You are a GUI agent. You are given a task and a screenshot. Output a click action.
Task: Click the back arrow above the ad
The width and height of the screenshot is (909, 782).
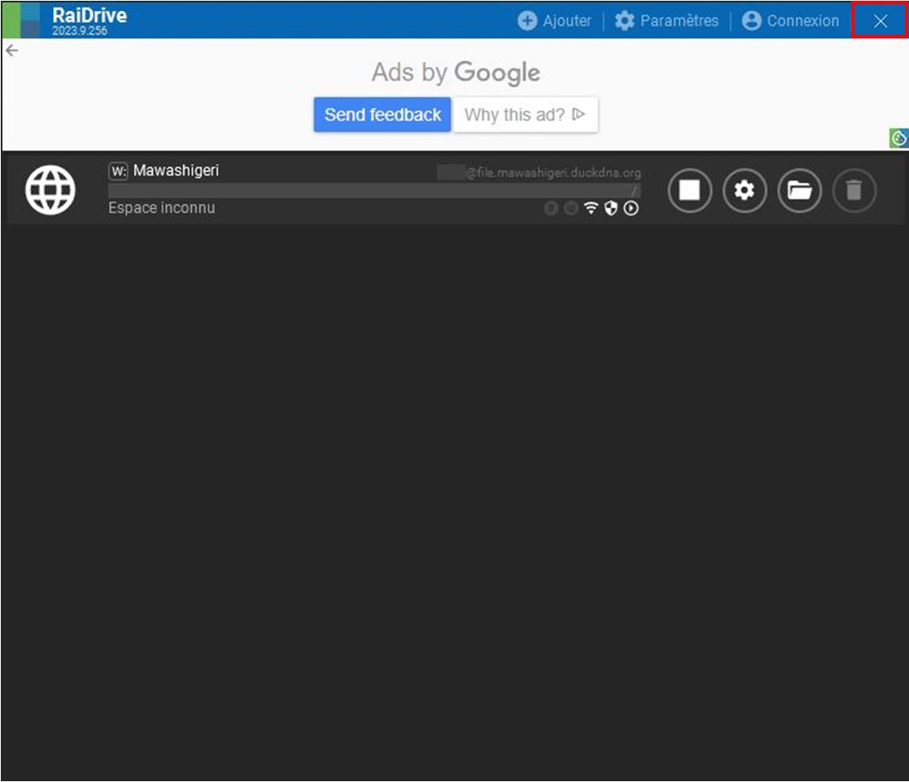tap(11, 50)
